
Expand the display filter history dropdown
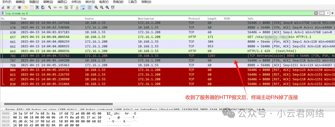pyautogui.click(x=328, y=13)
